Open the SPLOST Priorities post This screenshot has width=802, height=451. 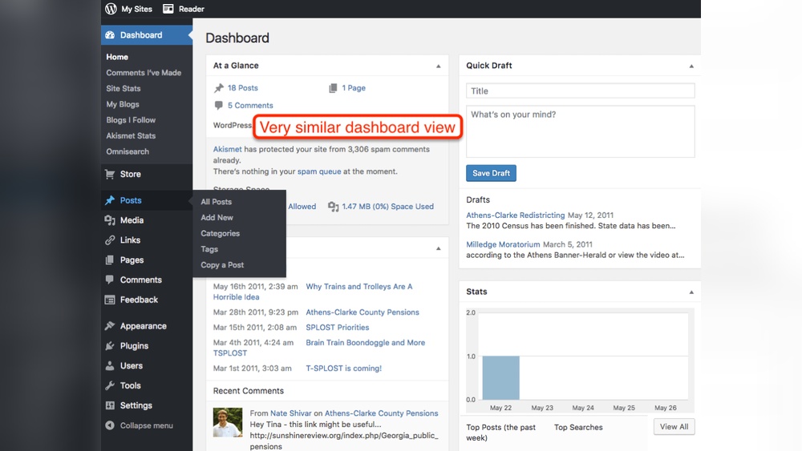click(x=338, y=328)
